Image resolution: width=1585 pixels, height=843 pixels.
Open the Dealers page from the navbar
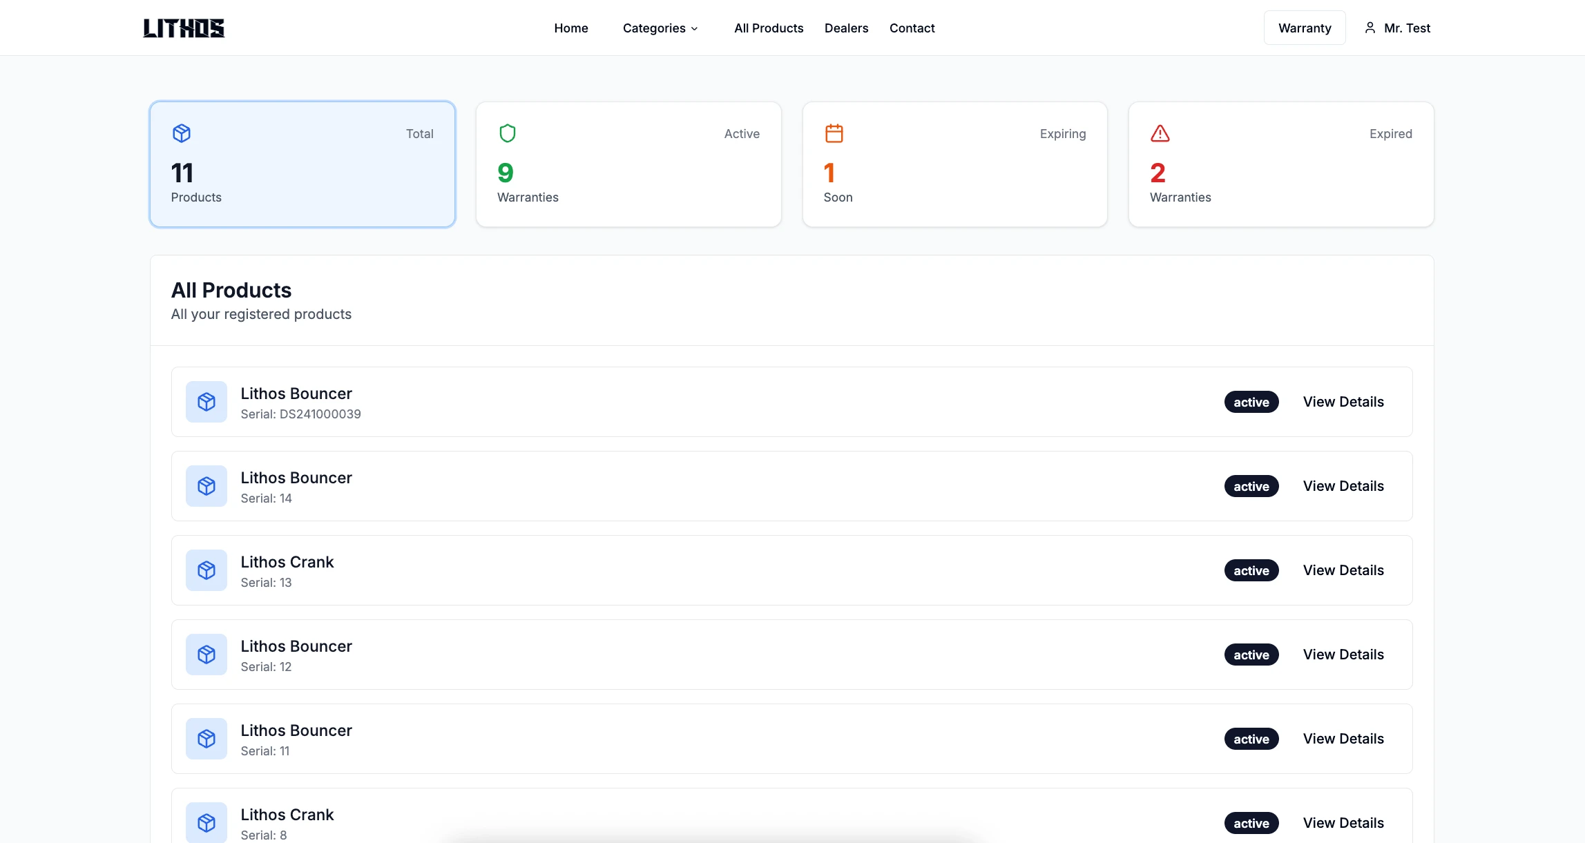point(846,28)
